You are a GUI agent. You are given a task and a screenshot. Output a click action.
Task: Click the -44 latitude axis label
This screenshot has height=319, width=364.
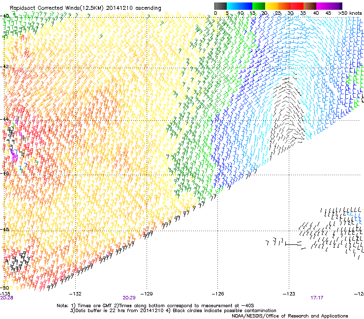coord(4,119)
